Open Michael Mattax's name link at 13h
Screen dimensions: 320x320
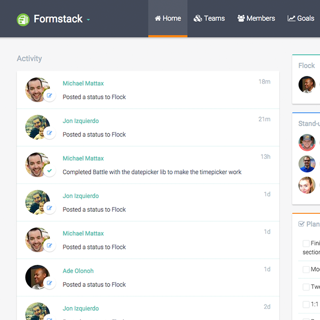click(83, 158)
